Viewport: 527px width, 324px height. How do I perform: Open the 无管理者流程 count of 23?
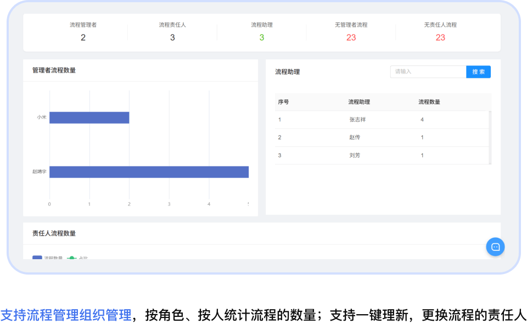pyautogui.click(x=351, y=37)
